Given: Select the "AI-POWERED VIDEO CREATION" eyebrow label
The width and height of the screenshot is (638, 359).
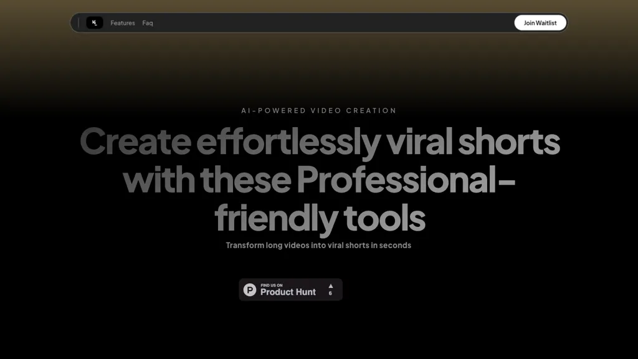Looking at the screenshot, I should pos(319,110).
